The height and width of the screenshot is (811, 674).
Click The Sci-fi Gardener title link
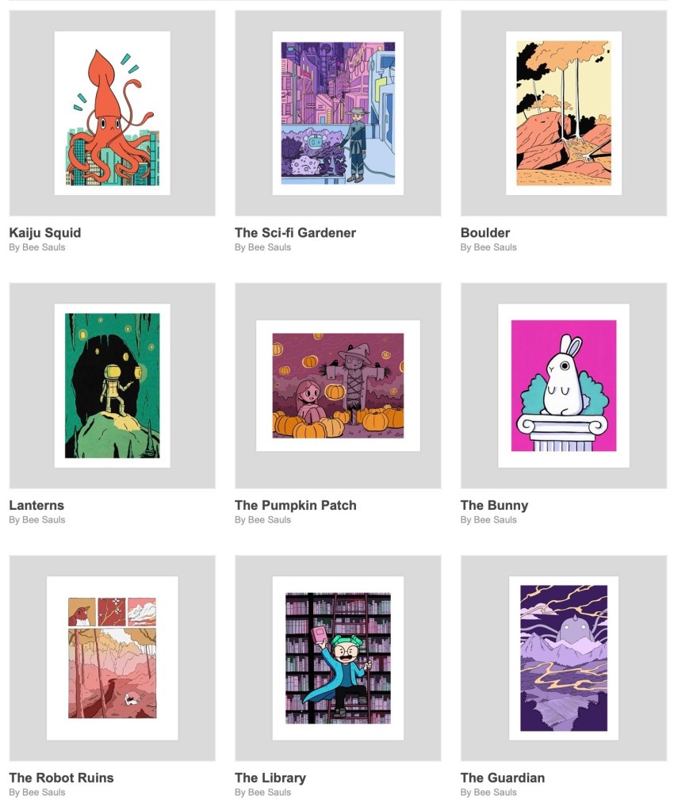295,233
